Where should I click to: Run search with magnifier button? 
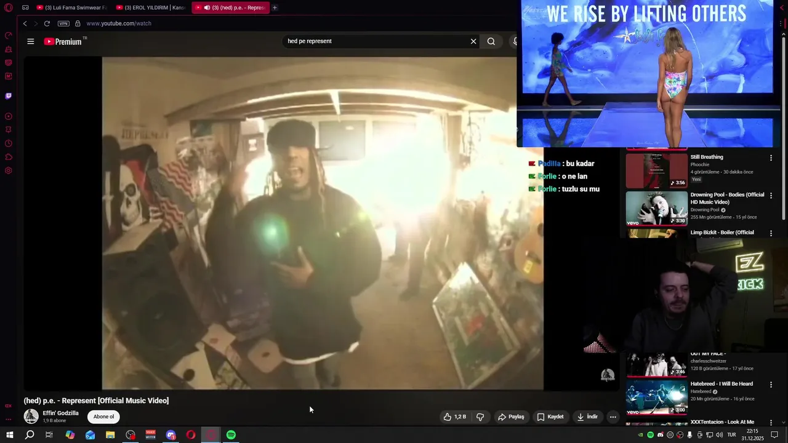click(x=491, y=41)
